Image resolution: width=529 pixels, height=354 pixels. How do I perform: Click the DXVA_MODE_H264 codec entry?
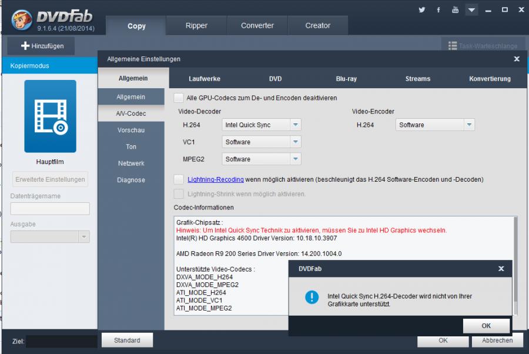point(205,277)
